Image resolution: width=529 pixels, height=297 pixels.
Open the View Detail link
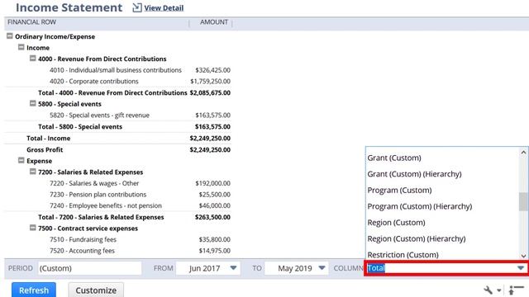click(164, 7)
